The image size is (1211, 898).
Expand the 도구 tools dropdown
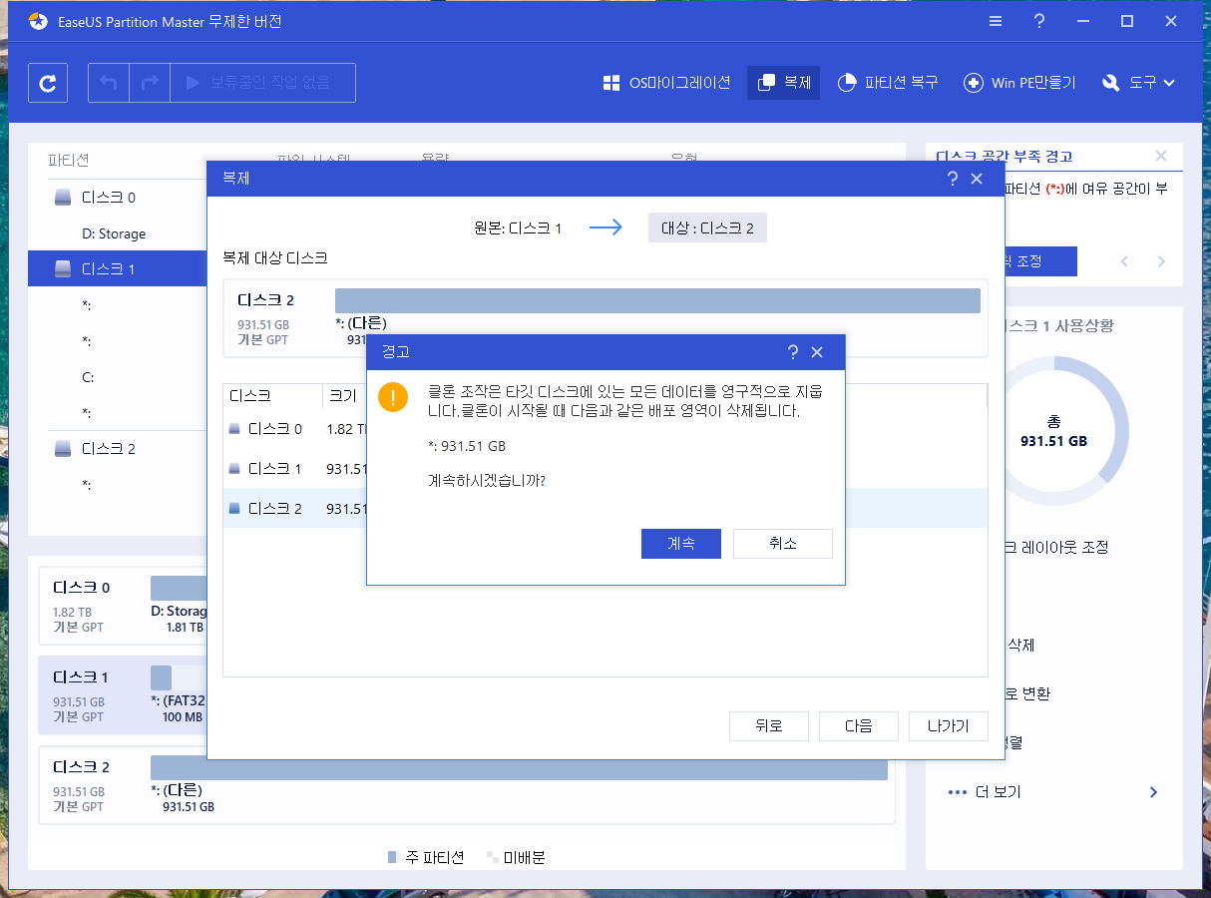(1138, 83)
